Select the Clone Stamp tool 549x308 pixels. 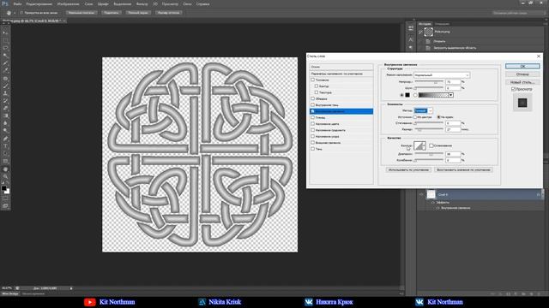(5, 93)
